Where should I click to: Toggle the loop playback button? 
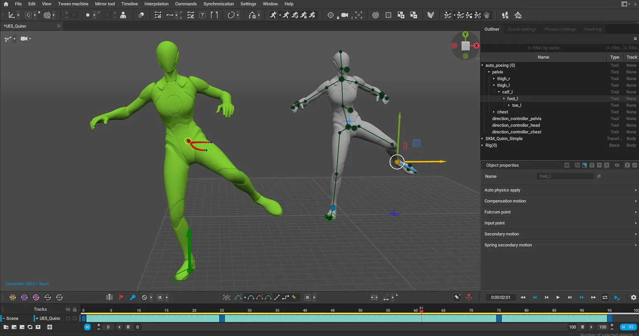(x=605, y=297)
